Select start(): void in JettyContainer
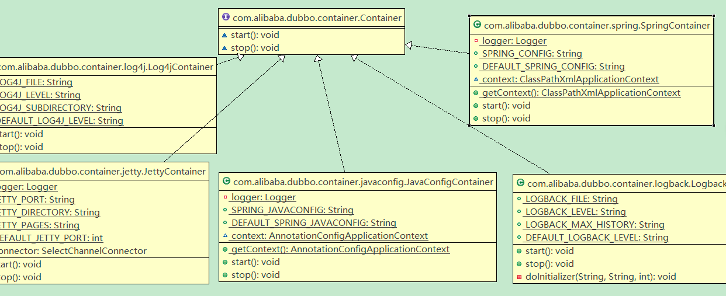 [x=21, y=264]
